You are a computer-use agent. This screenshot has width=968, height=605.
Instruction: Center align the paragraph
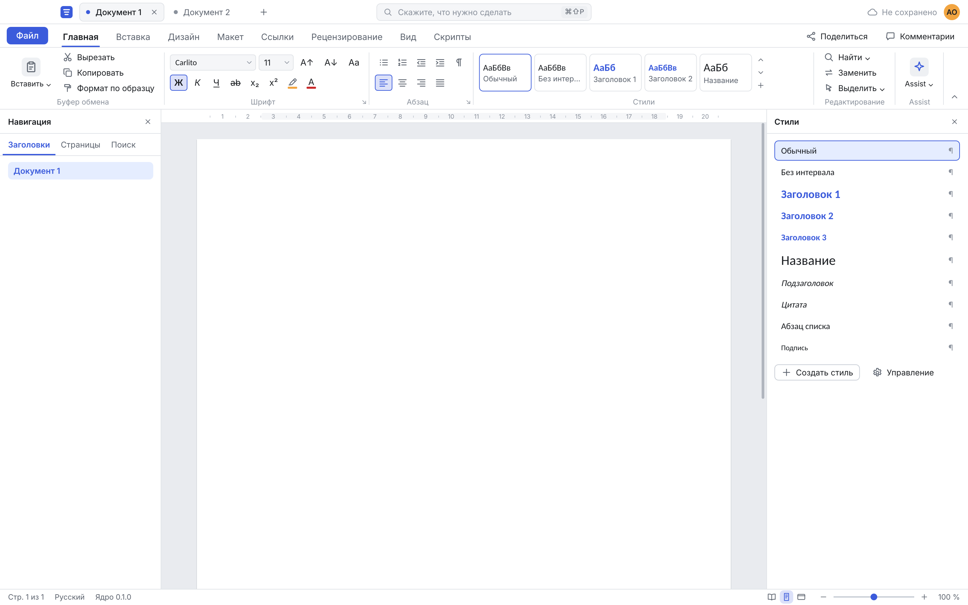[x=402, y=83]
